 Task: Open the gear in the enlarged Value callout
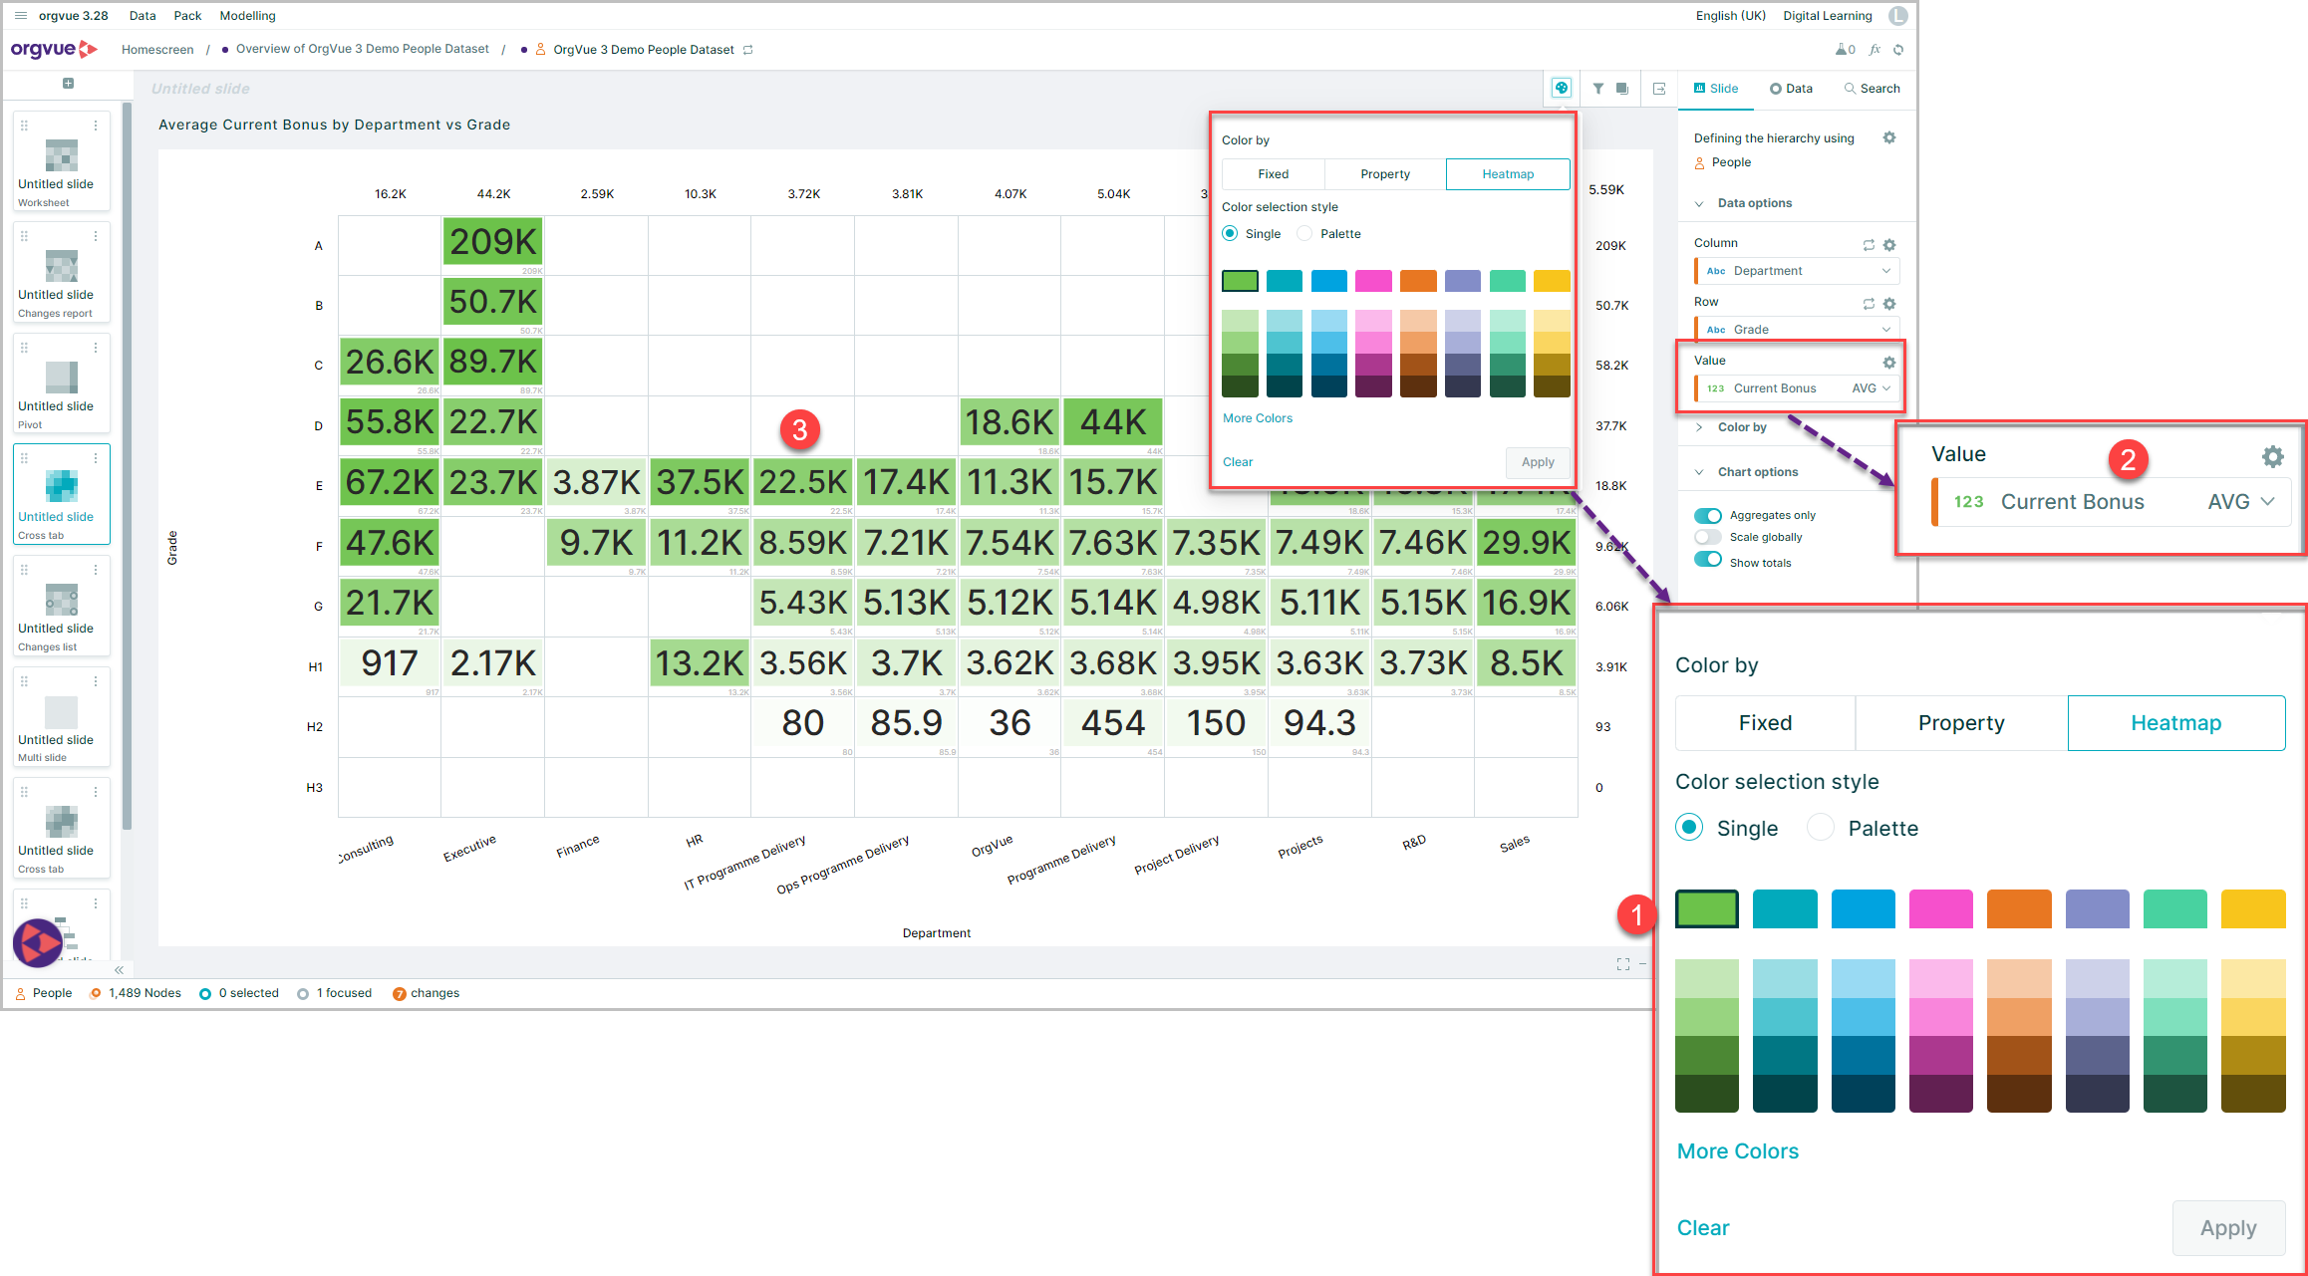coord(2272,456)
